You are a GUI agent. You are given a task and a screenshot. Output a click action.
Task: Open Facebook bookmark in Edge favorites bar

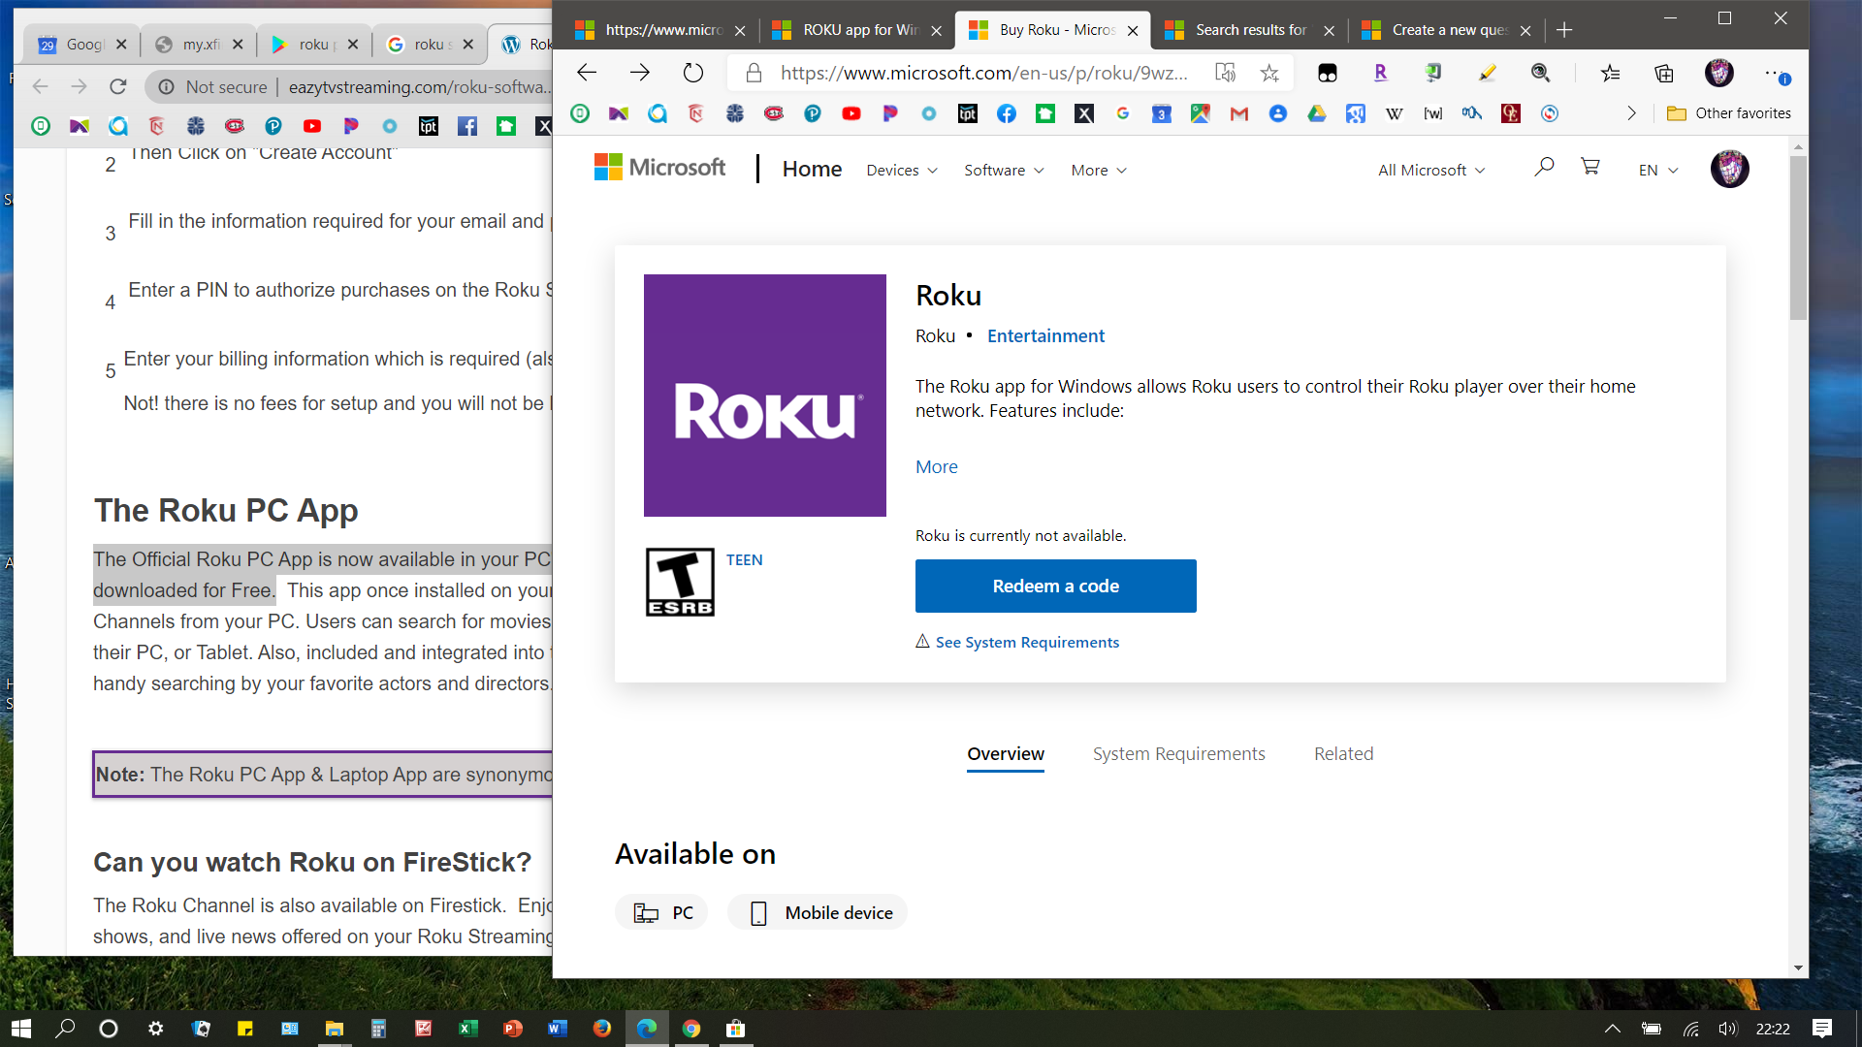click(x=1007, y=113)
